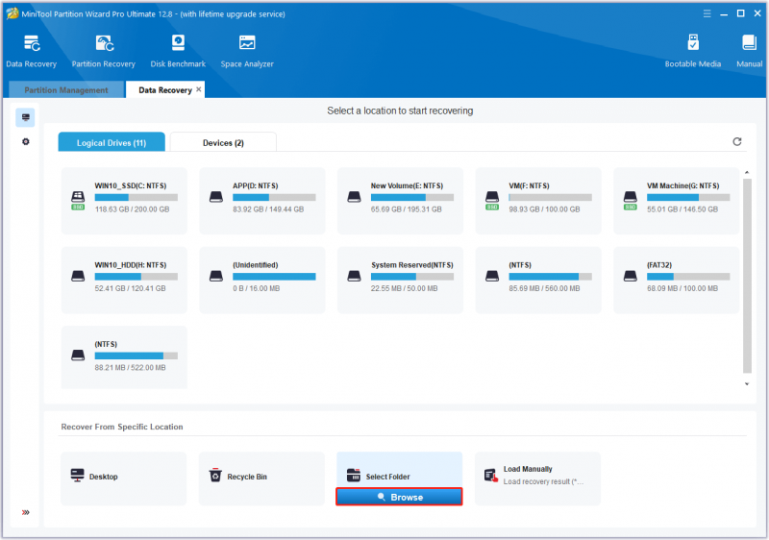Switch to the Devices (2) tab
769x540 pixels.
[223, 142]
